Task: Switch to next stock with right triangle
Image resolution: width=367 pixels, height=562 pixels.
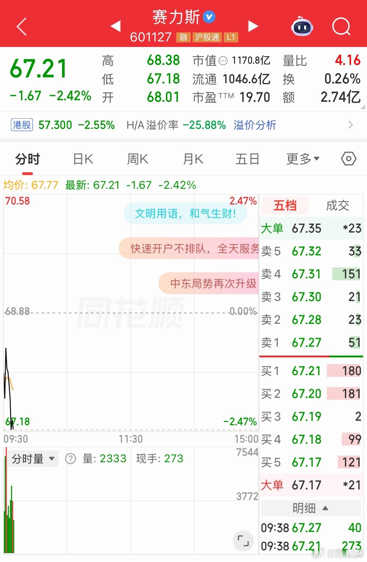Action: coord(253,26)
